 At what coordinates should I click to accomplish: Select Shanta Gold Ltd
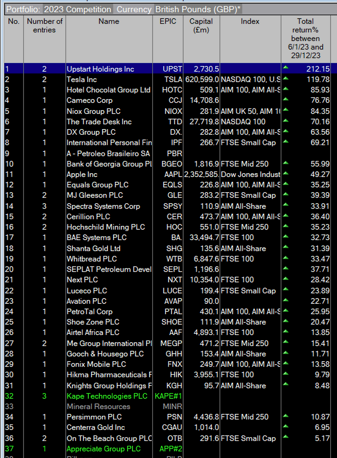point(94,248)
